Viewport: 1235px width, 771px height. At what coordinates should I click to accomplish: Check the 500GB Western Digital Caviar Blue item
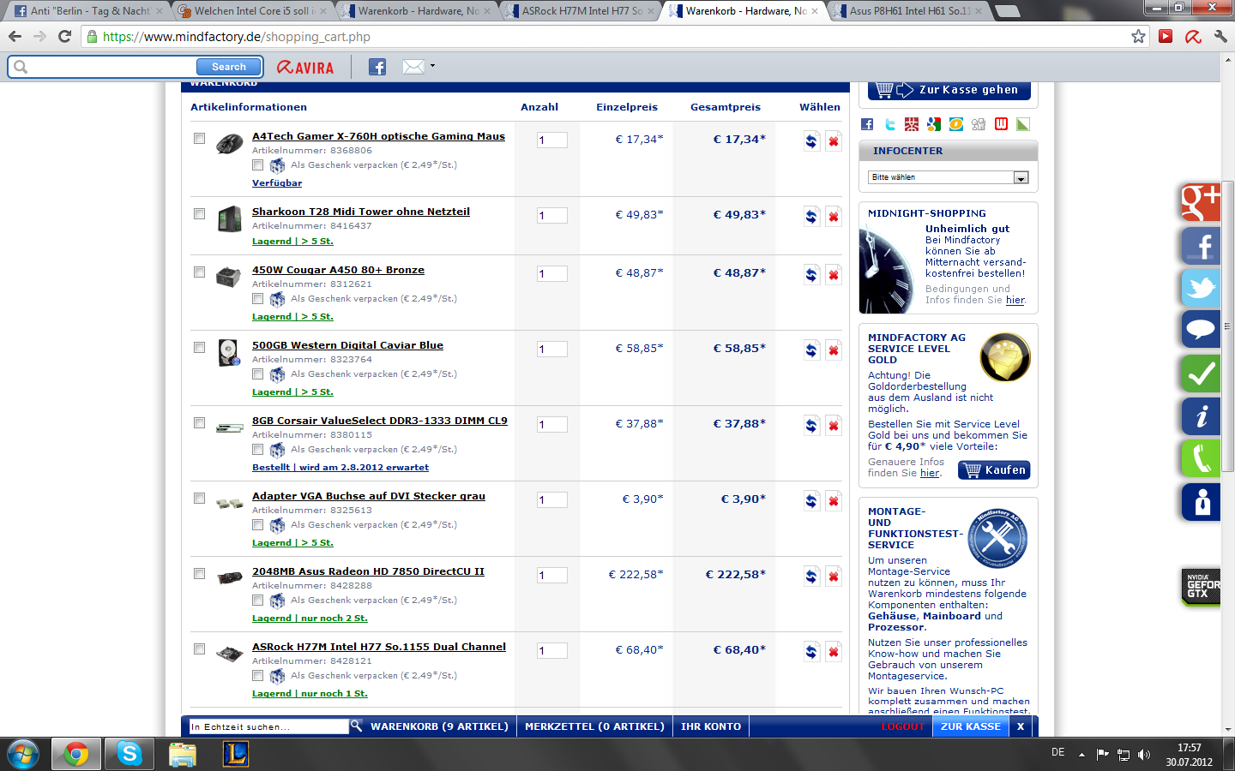(199, 347)
